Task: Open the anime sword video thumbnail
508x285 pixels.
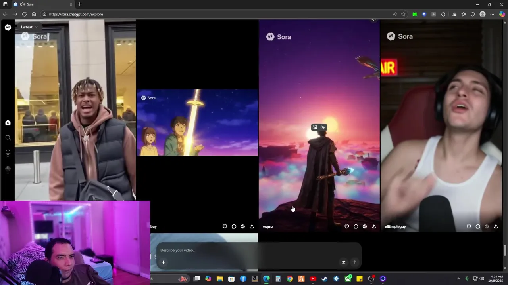Action: pos(197,122)
